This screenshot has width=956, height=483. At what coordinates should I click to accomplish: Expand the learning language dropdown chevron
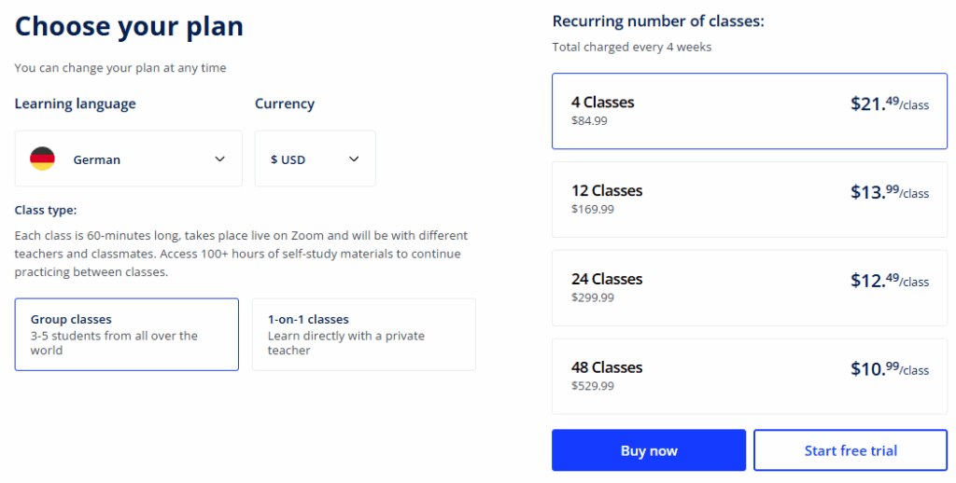coord(220,159)
